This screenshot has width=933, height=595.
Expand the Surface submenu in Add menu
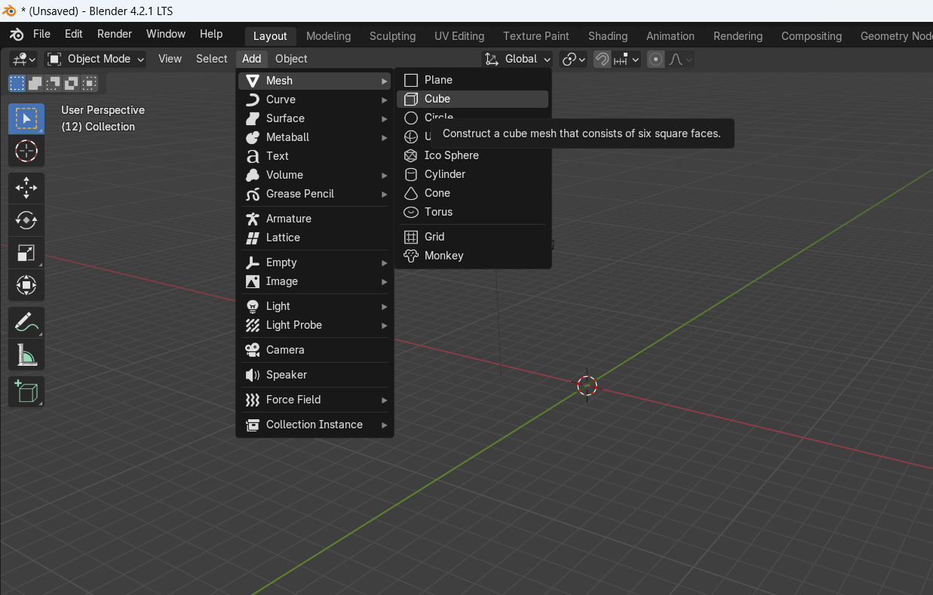click(x=315, y=118)
